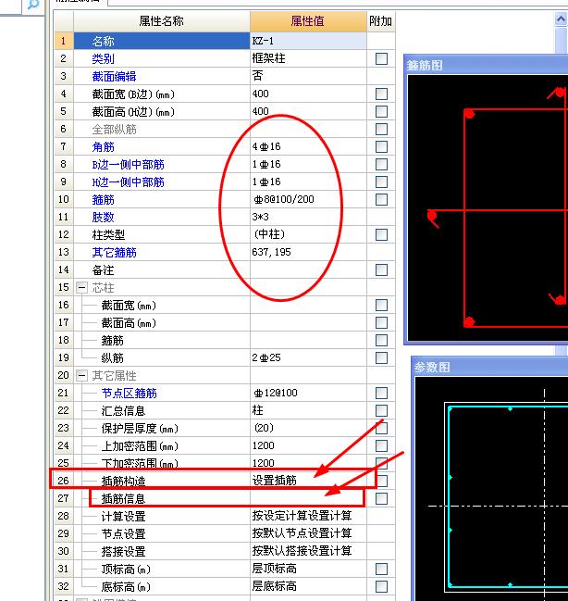Select the 类别 value 框架柱
The height and width of the screenshot is (601, 568).
pyautogui.click(x=308, y=58)
